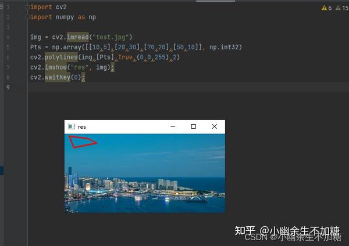Click the yellow warning icon showing 6
Image resolution: width=349 pixels, height=246 pixels.
324,8
